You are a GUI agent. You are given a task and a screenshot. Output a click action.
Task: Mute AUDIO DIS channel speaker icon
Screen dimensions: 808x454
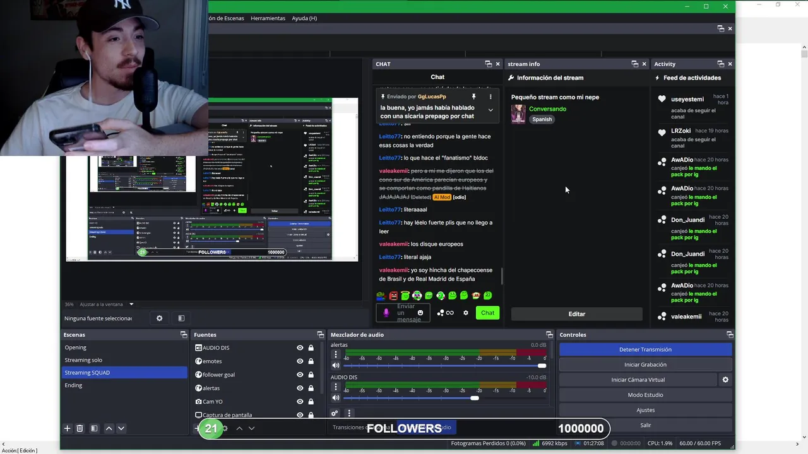click(x=336, y=398)
